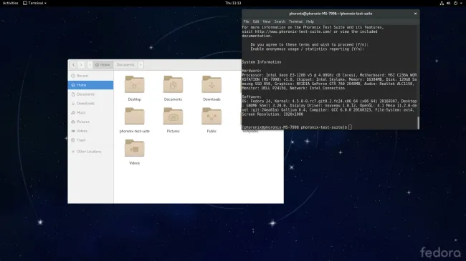Open the terminal File menu
The height and width of the screenshot is (261, 466).
[x=247, y=21]
